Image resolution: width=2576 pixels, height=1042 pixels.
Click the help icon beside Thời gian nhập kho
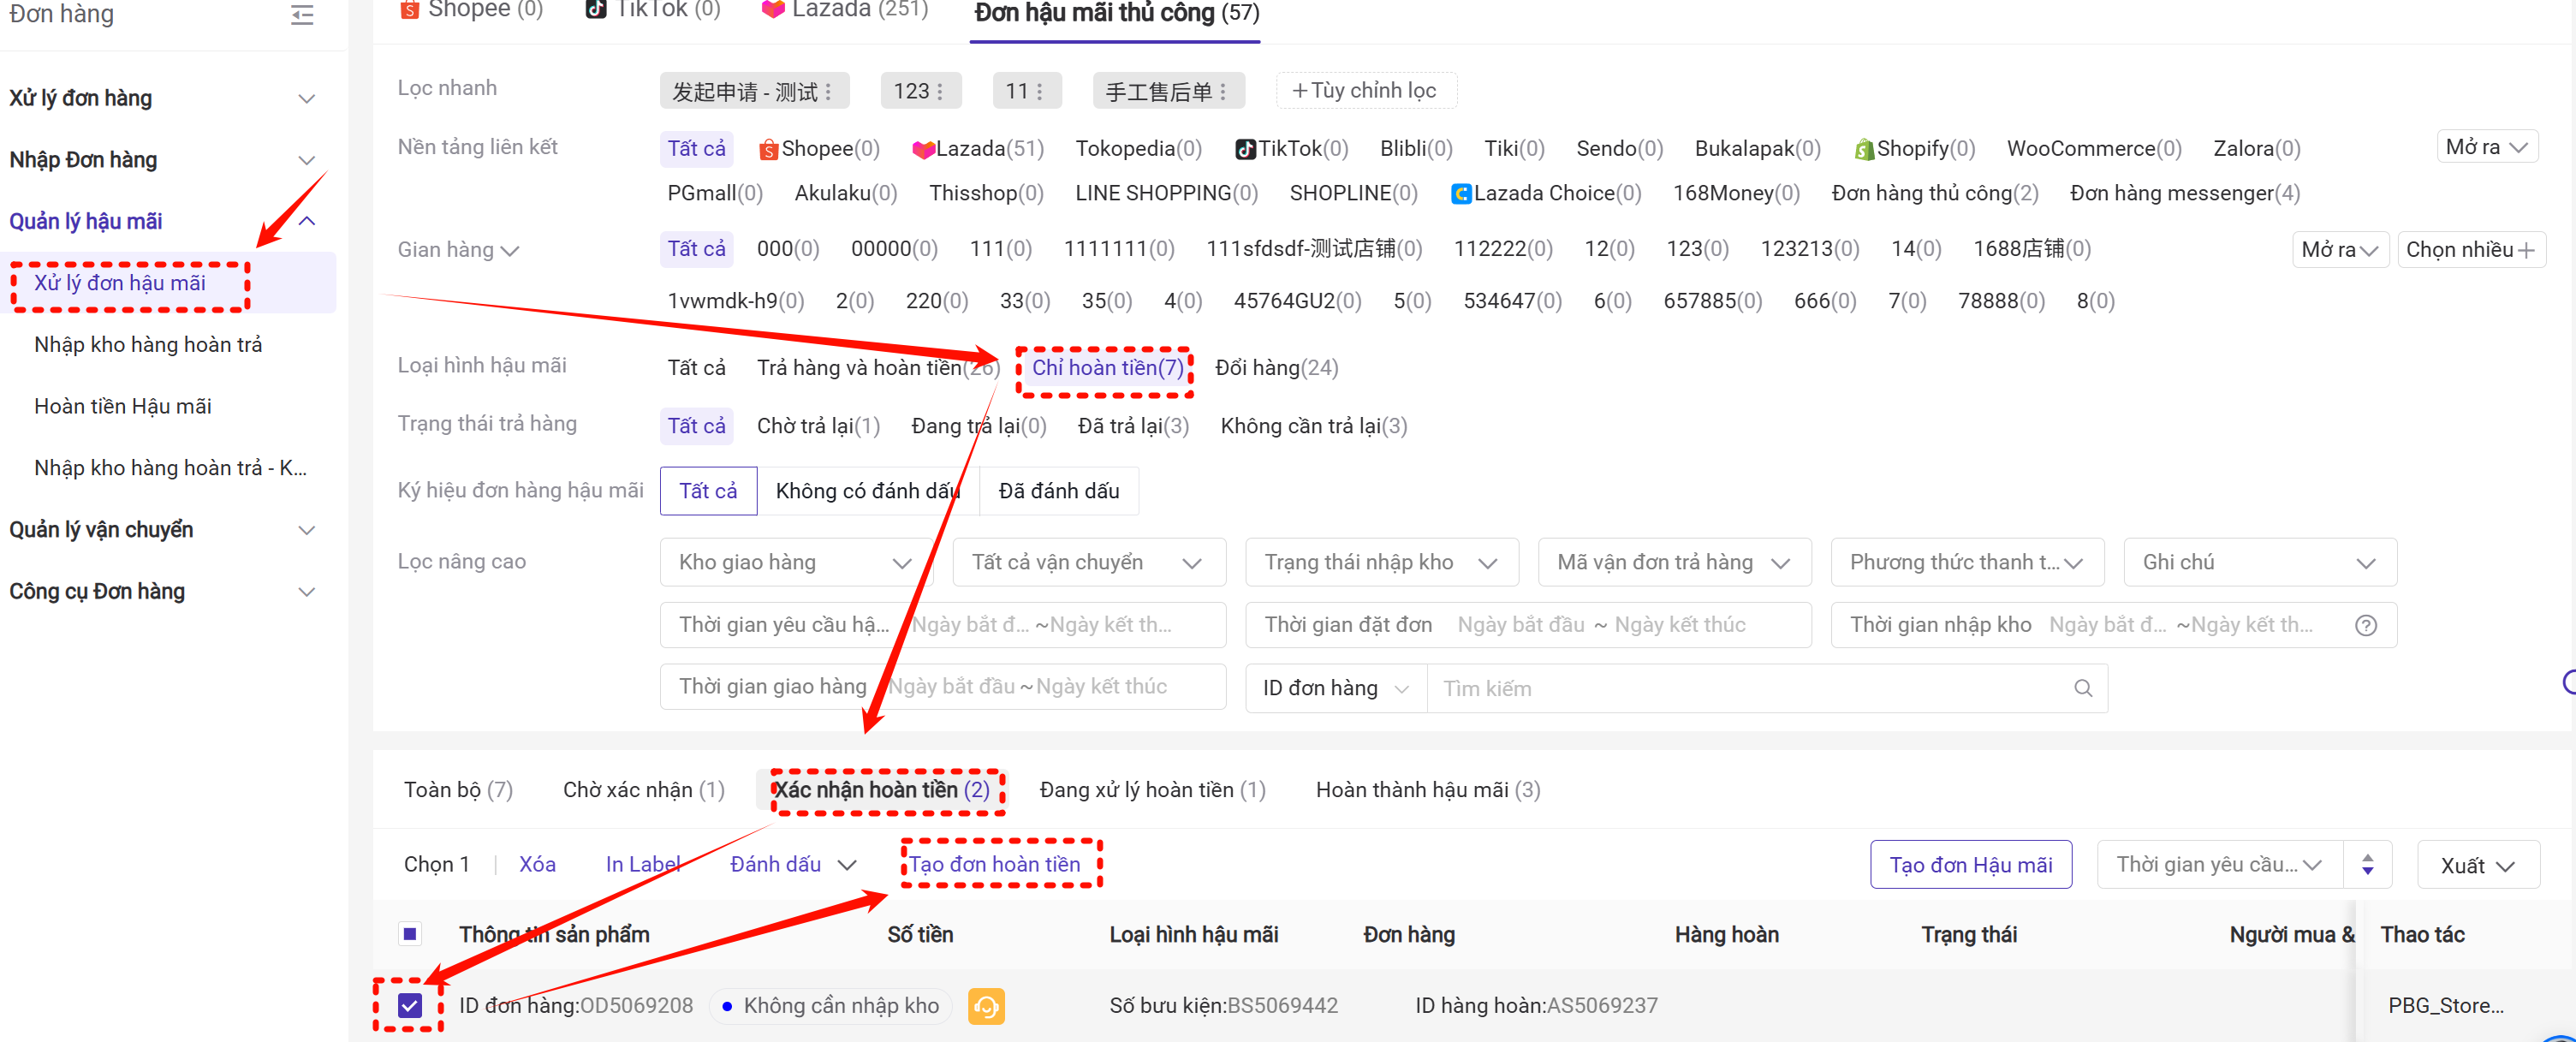2365,625
